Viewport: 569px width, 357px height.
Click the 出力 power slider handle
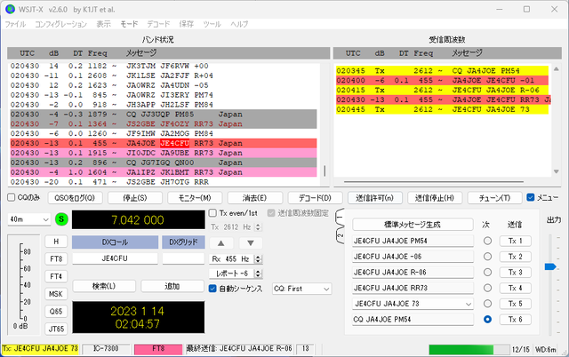[550, 266]
